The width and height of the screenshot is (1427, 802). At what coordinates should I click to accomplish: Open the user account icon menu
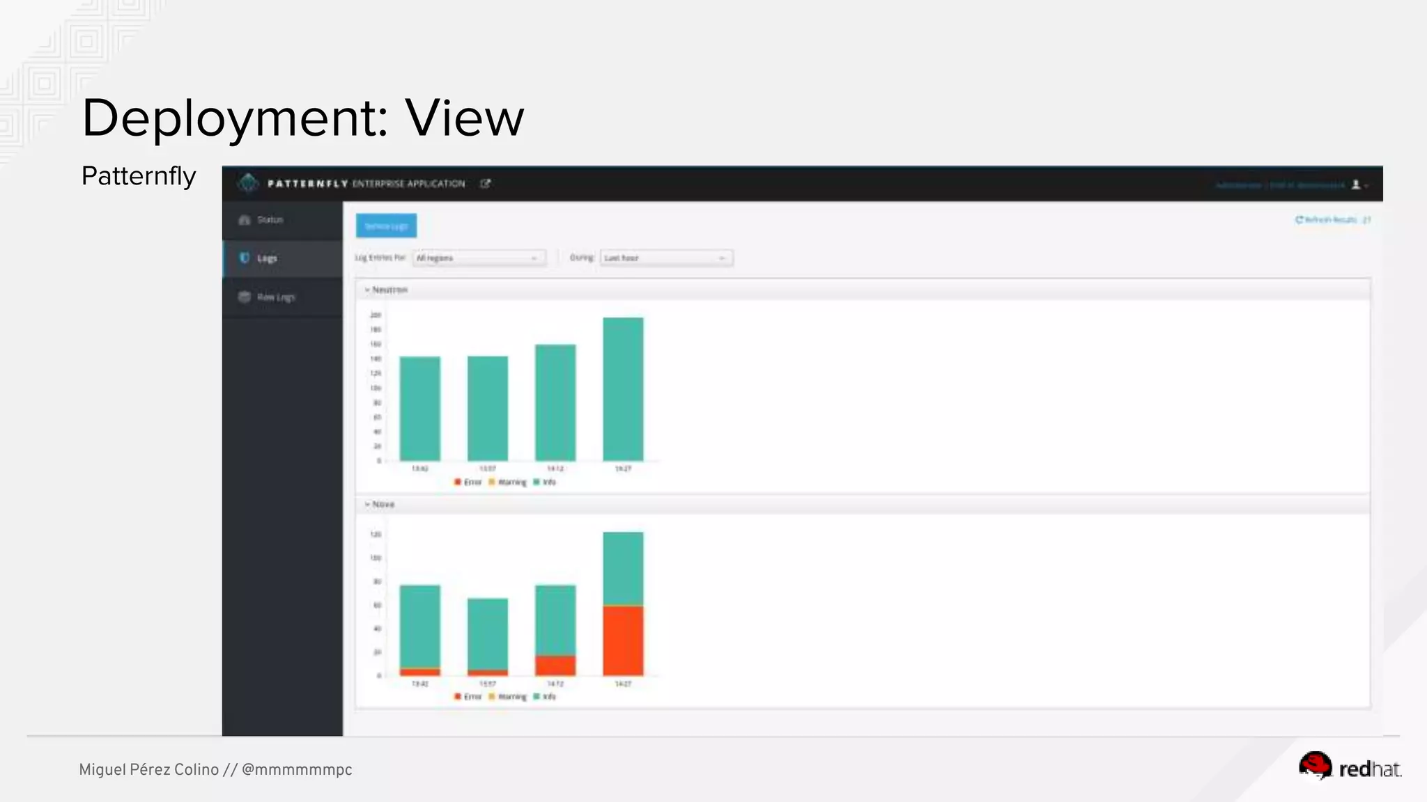[x=1356, y=184]
